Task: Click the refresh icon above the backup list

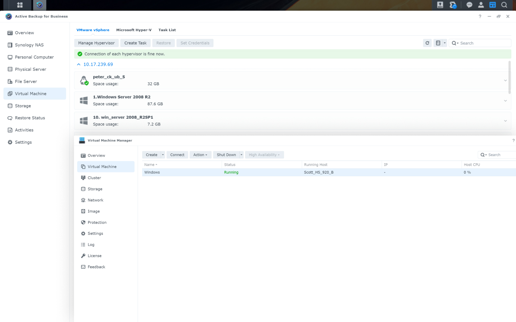Action: pos(427,43)
